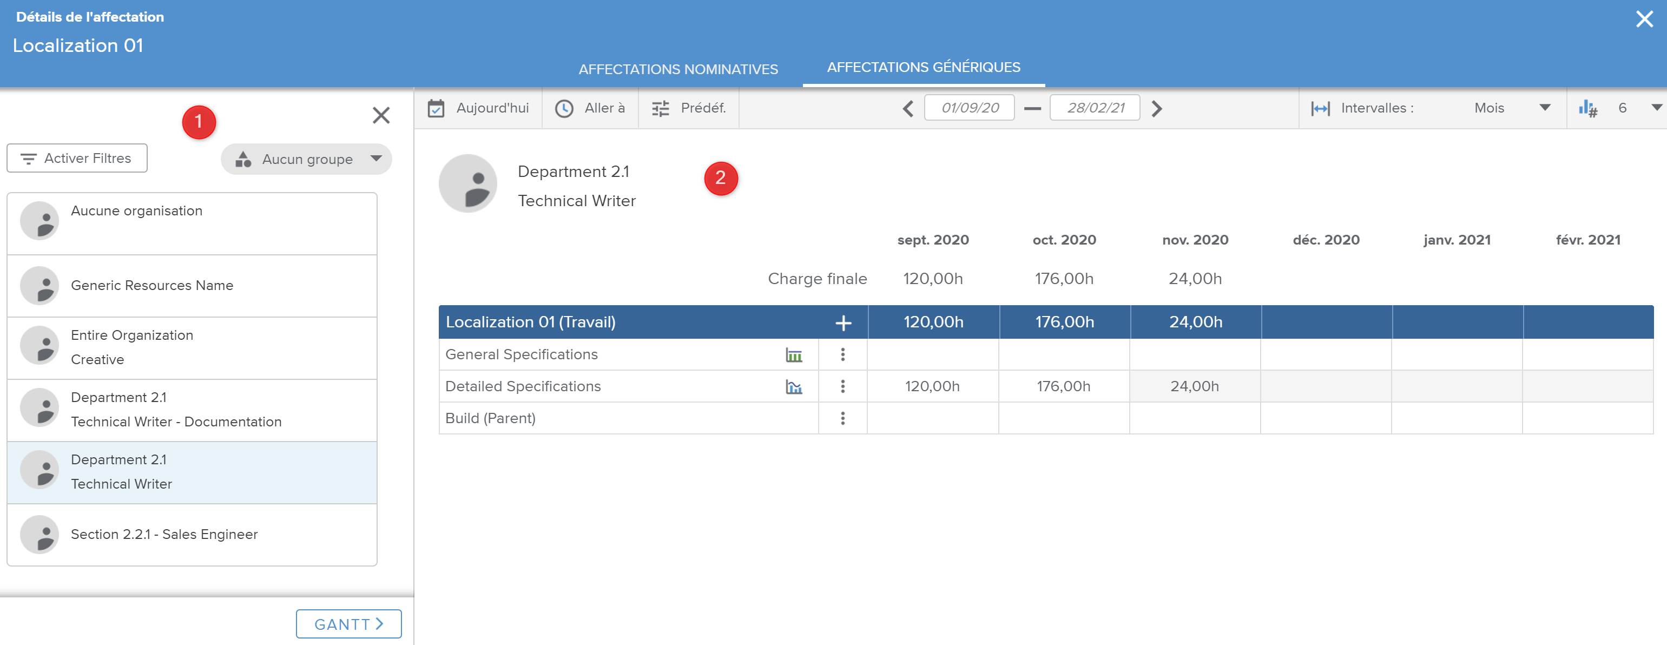Go to next date range arrow
The image size is (1667, 645).
pyautogui.click(x=1156, y=108)
